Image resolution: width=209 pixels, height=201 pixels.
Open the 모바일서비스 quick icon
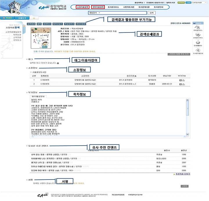click(198, 28)
